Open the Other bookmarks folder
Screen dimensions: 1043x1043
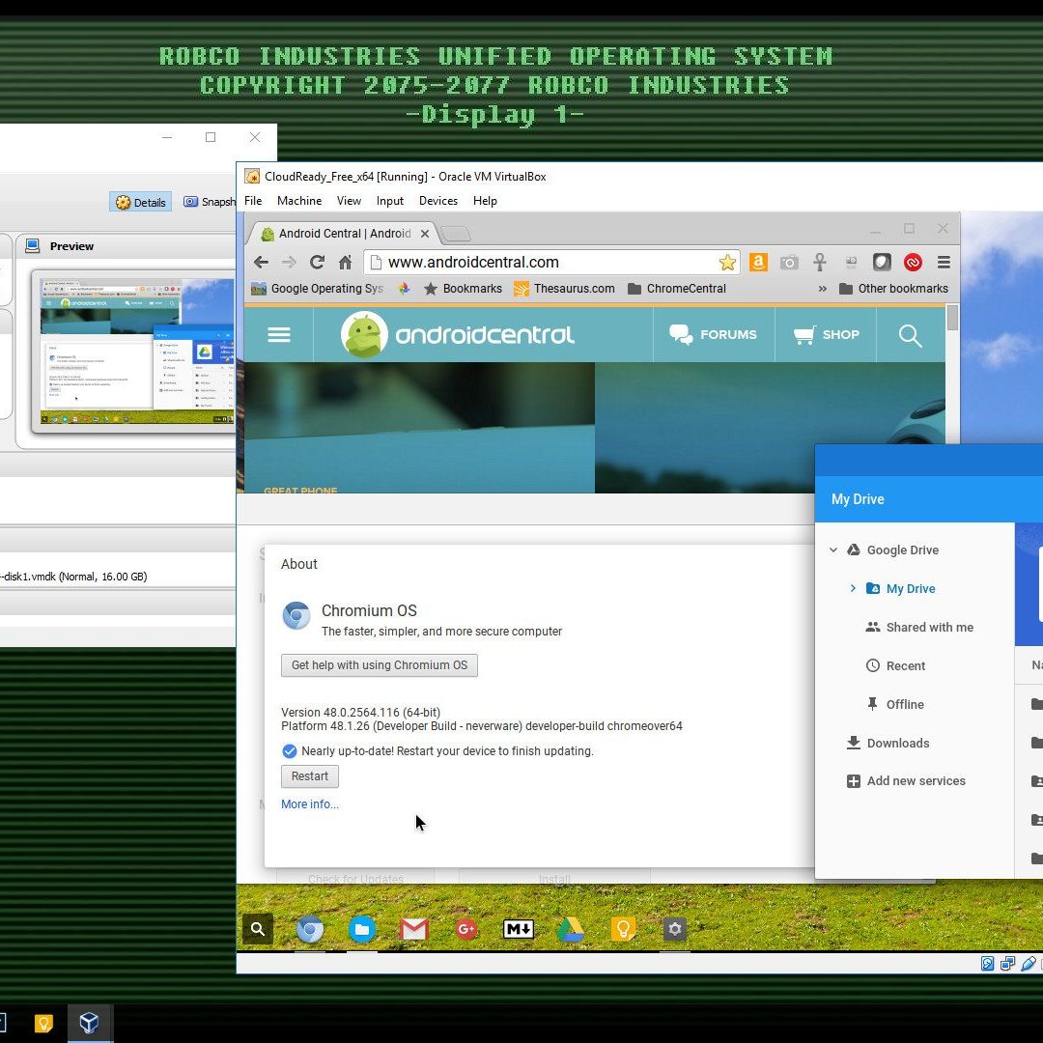click(x=893, y=289)
